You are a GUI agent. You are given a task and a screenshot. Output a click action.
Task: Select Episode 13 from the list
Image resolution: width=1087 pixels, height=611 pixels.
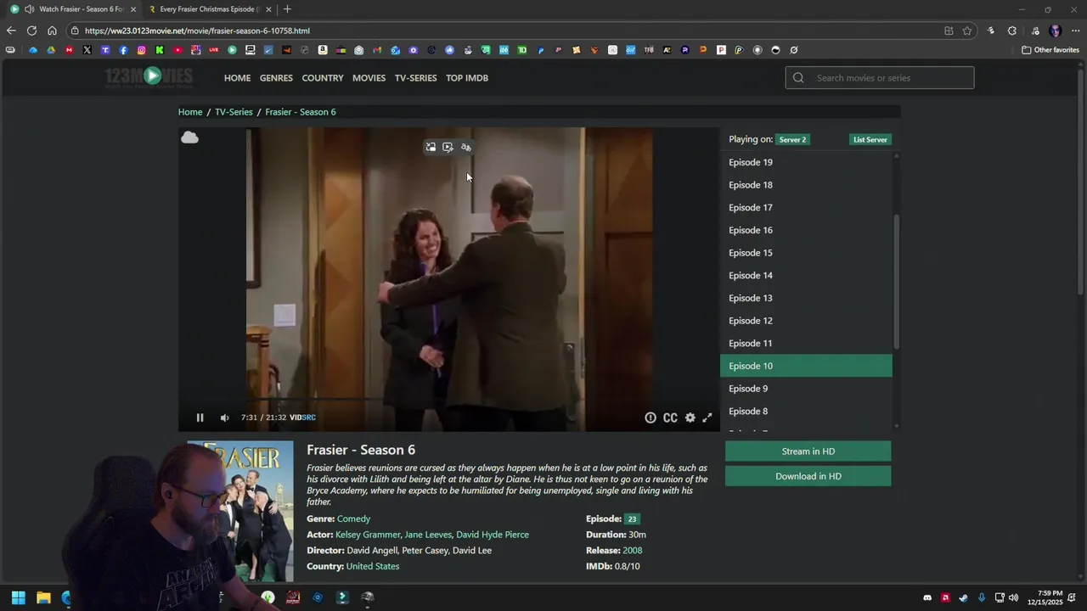coord(806,298)
